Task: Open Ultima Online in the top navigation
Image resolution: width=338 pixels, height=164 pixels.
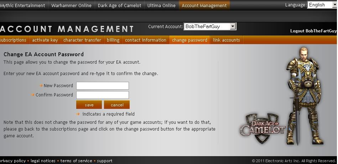Action: tap(161, 5)
